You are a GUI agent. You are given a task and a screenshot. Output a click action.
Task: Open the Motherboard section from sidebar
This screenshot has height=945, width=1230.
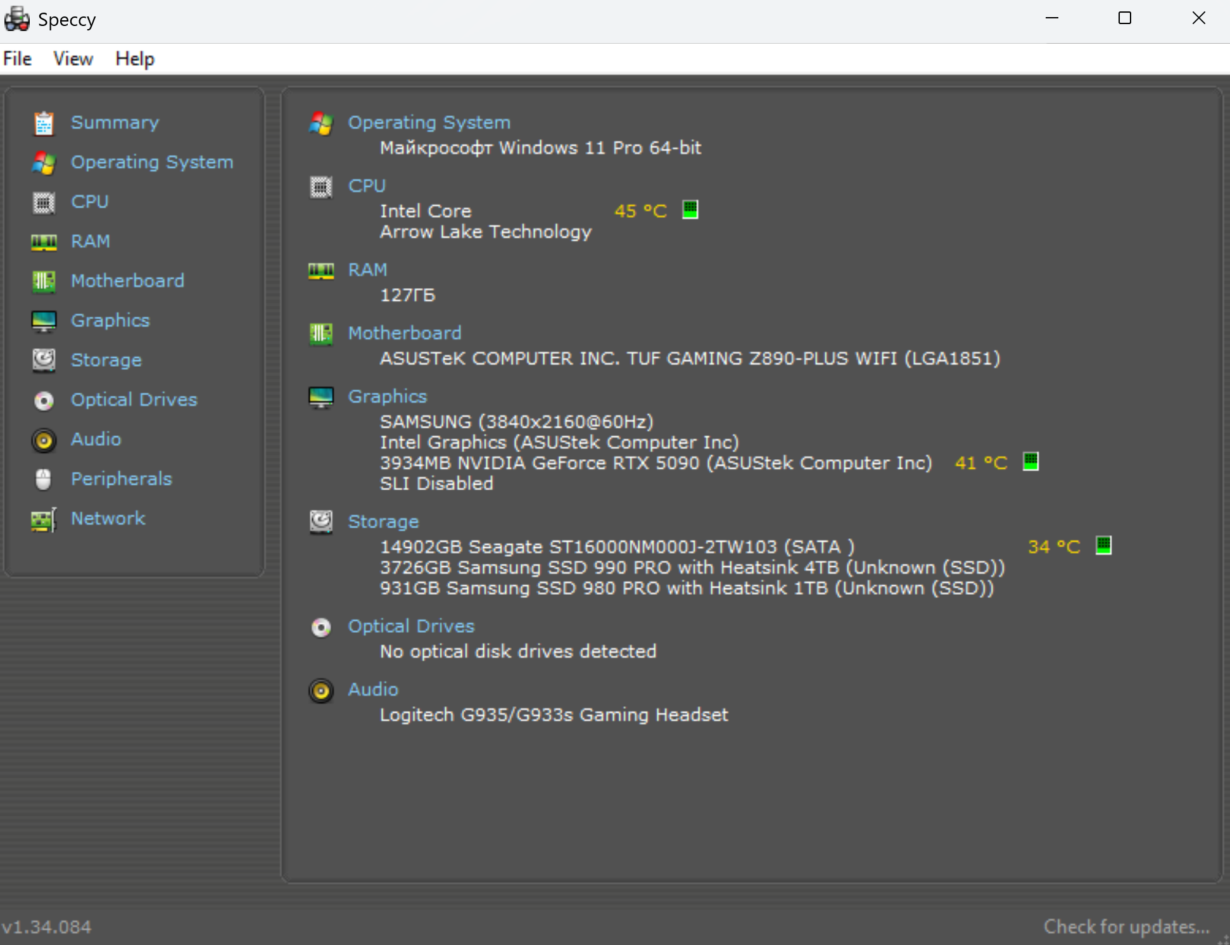(x=128, y=281)
